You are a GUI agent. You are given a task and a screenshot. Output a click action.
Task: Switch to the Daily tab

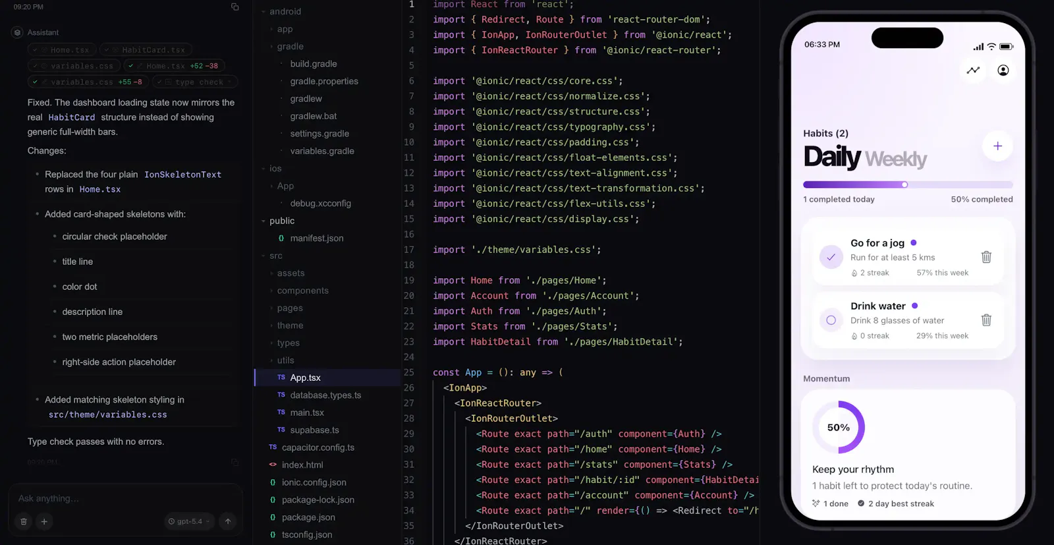click(x=832, y=157)
